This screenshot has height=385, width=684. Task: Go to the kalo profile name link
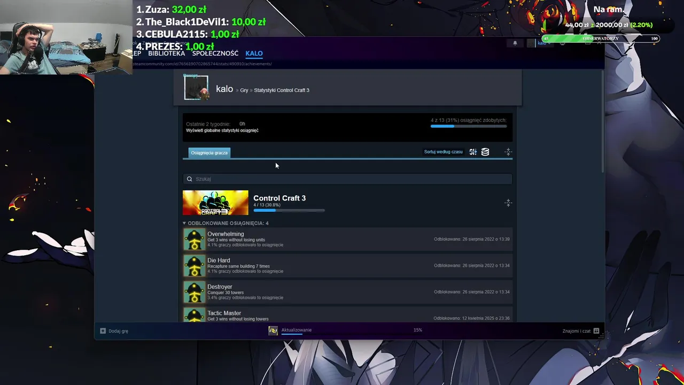tap(224, 89)
